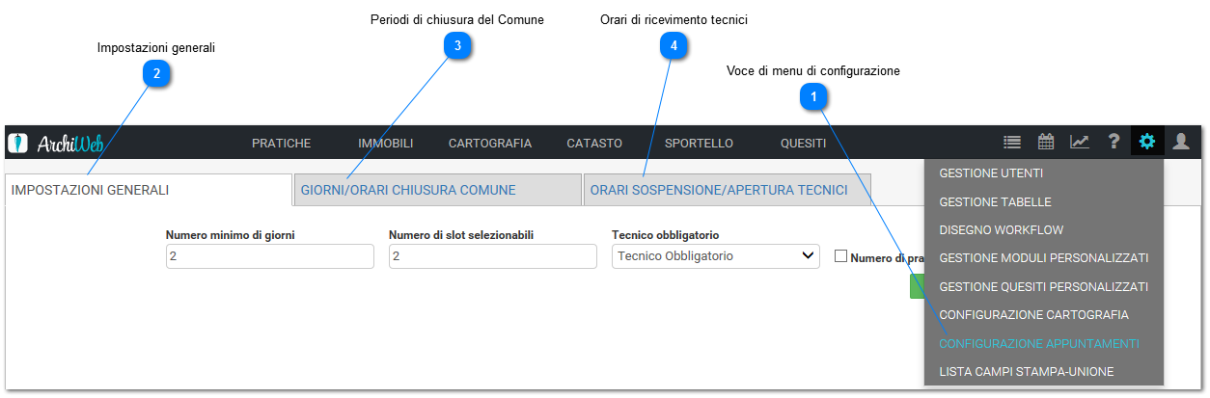
Task: Click the help question mark icon
Action: 1114,143
